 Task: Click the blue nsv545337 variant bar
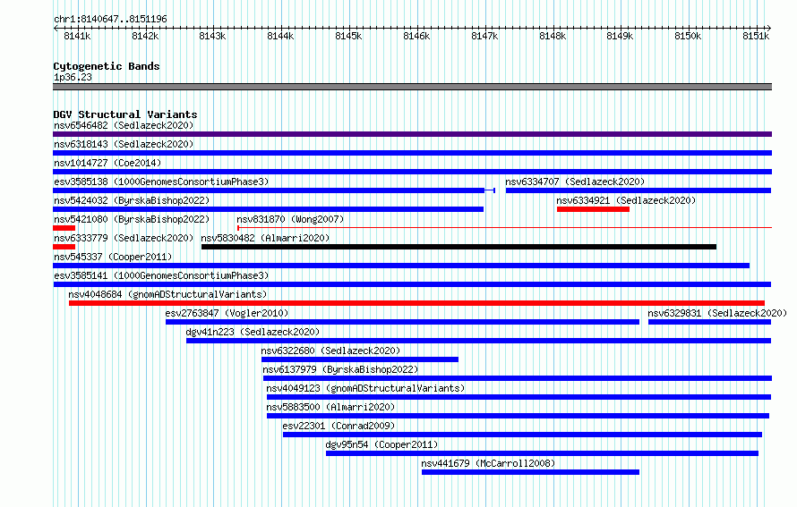(x=401, y=266)
